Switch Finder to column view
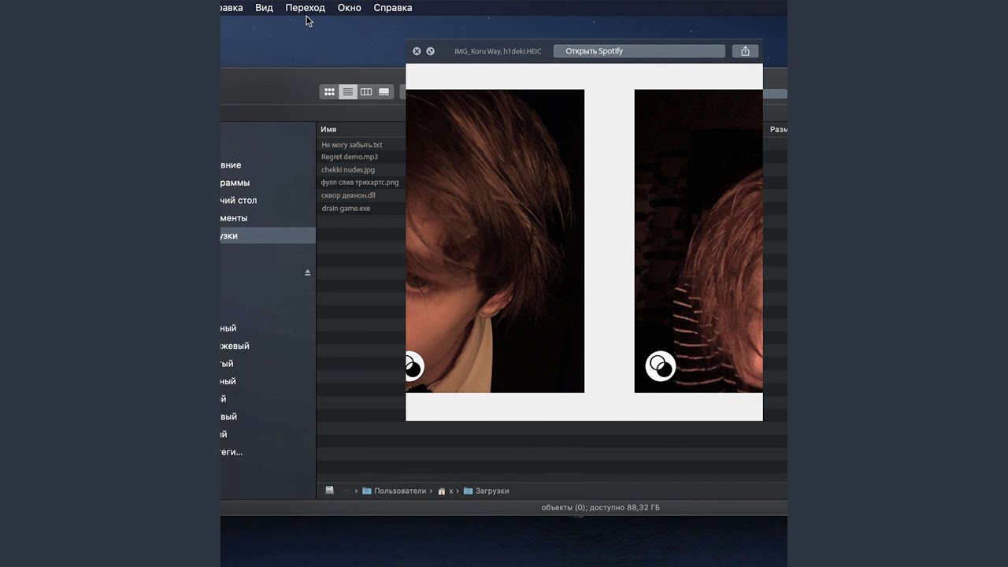Screen dimensions: 1008x567 pos(366,92)
